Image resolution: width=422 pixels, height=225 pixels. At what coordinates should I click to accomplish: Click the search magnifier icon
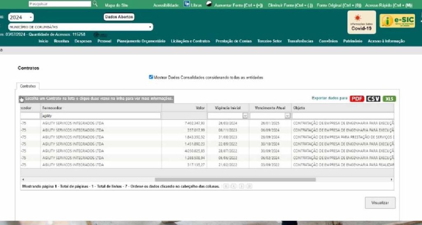coord(95,4)
